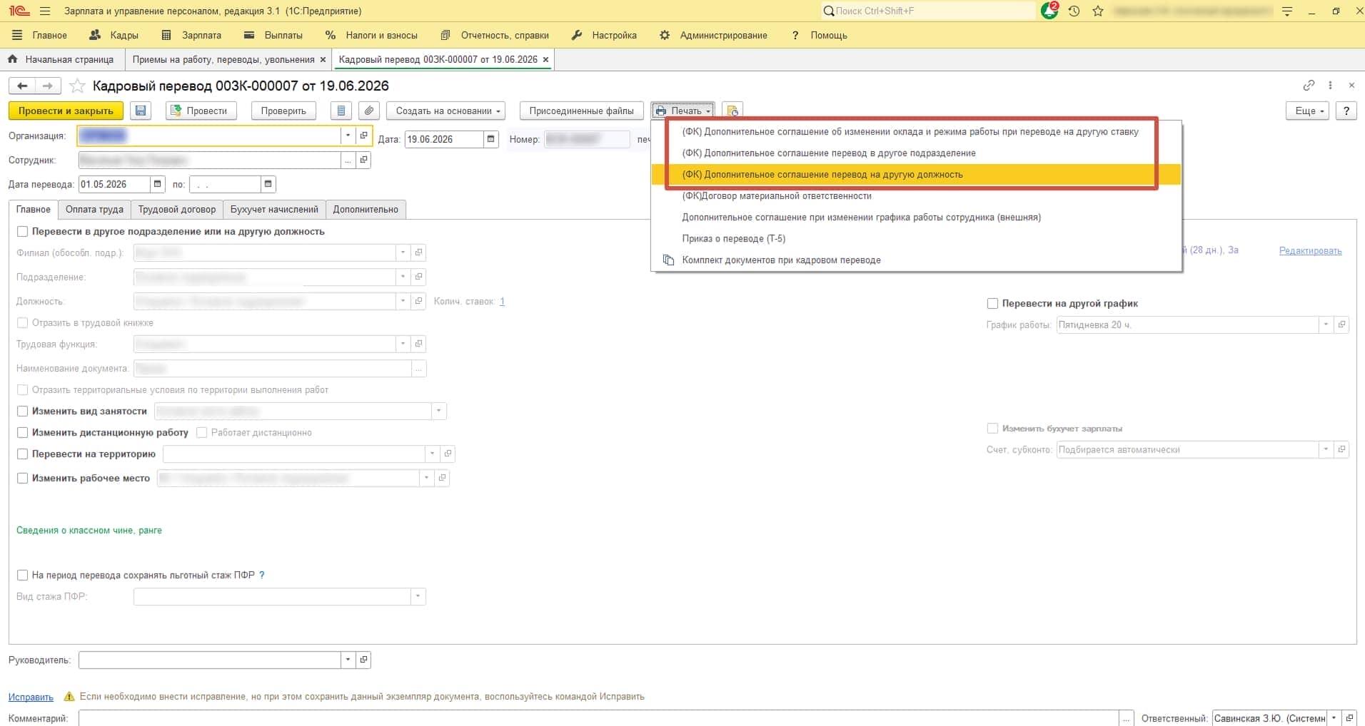Toggle Изменить вид занятости checkbox

coord(23,411)
